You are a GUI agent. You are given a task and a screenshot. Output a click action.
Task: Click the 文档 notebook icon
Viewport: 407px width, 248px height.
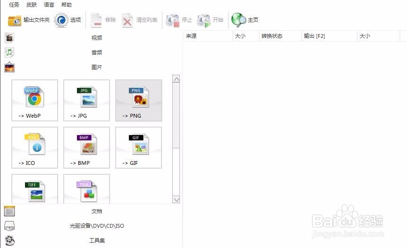coord(9,211)
